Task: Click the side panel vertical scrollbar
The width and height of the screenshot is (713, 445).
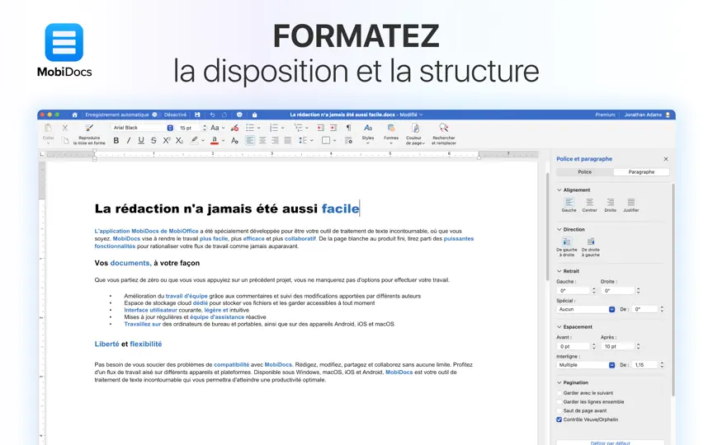Action: pyautogui.click(x=673, y=288)
